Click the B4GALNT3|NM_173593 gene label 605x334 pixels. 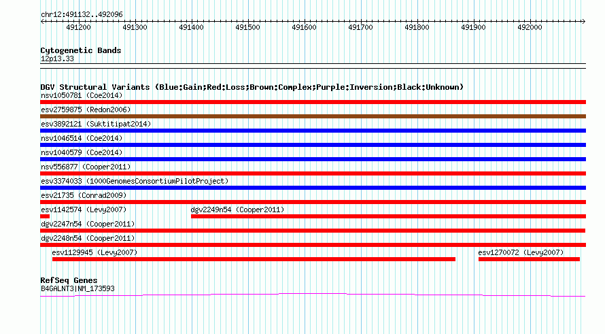77,289
